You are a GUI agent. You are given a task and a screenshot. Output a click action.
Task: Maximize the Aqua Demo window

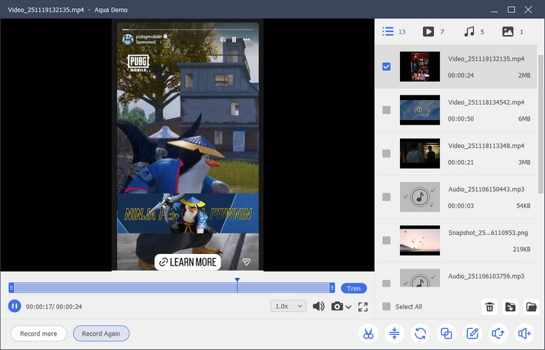coord(512,10)
